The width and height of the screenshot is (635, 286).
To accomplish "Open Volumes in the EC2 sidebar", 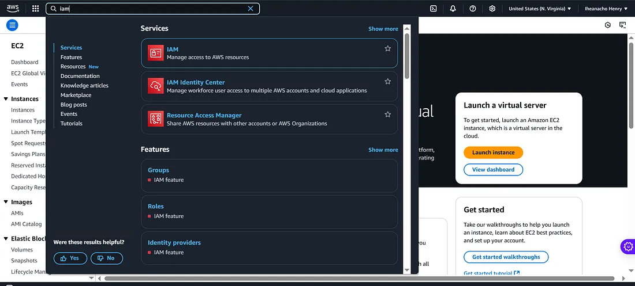I will [22, 250].
